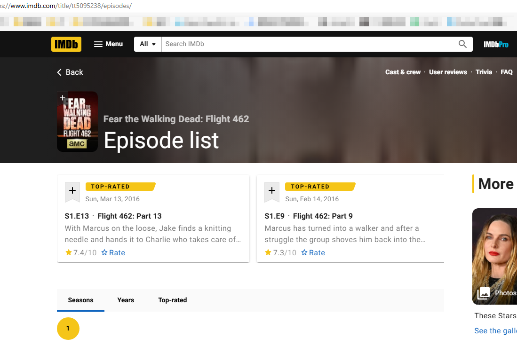517x346 pixels.
Task: Open S1.E13 Flight 462: Part 13
Action: [x=113, y=216]
